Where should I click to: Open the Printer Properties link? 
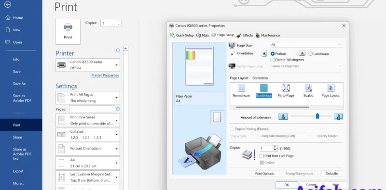105,76
